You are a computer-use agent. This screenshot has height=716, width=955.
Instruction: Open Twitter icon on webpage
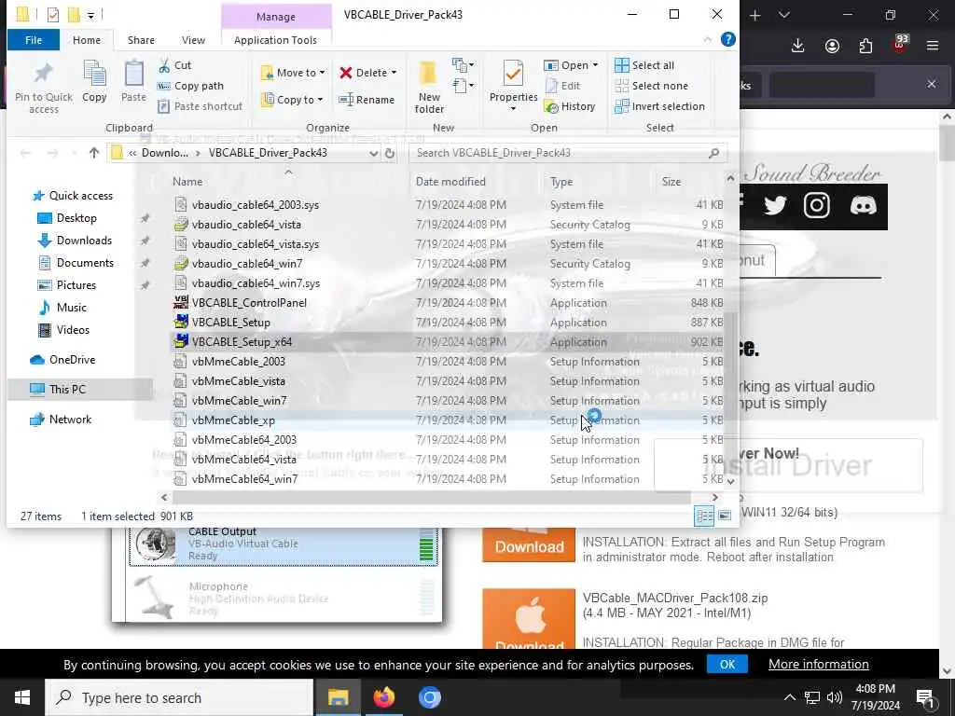775,205
